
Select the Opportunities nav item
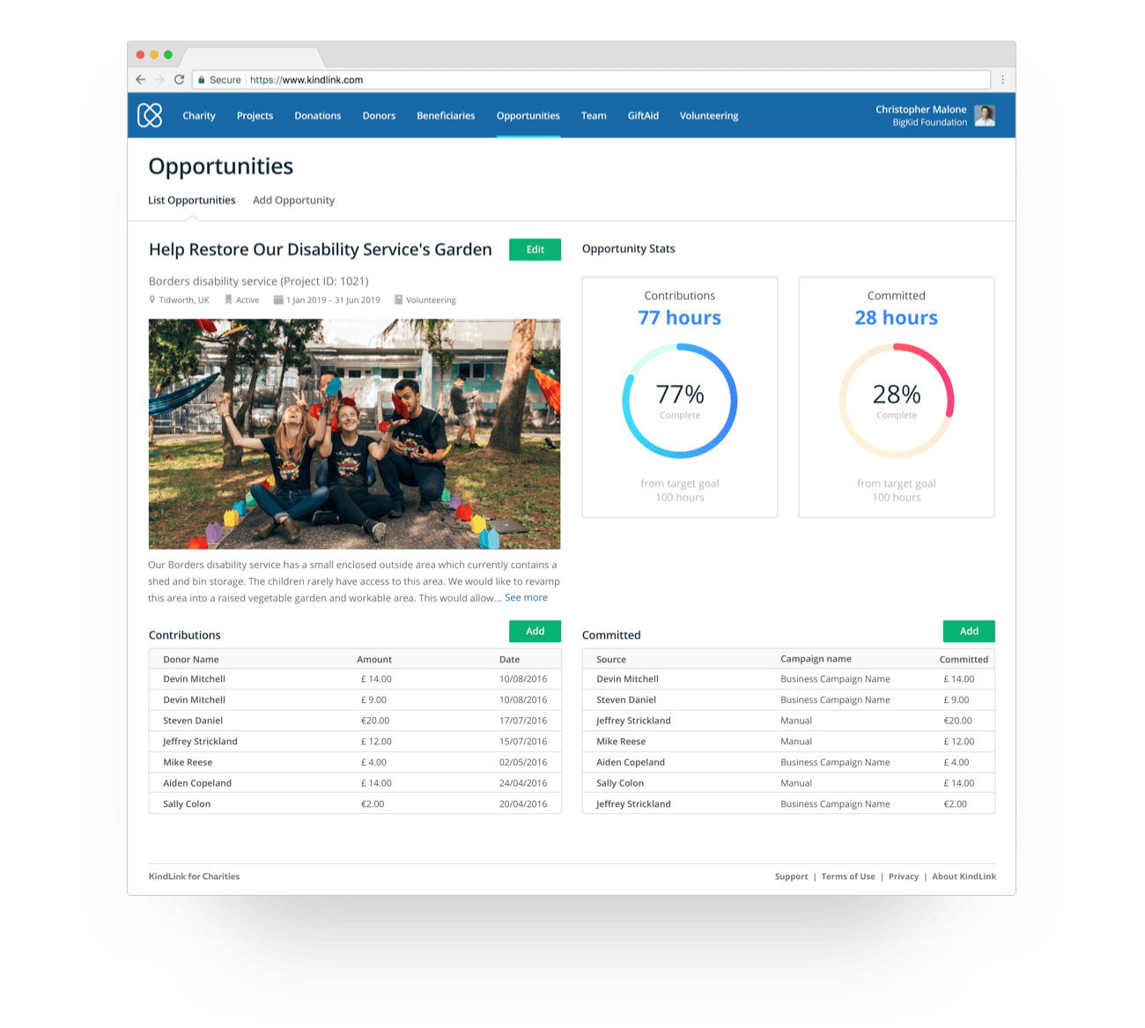coord(528,115)
